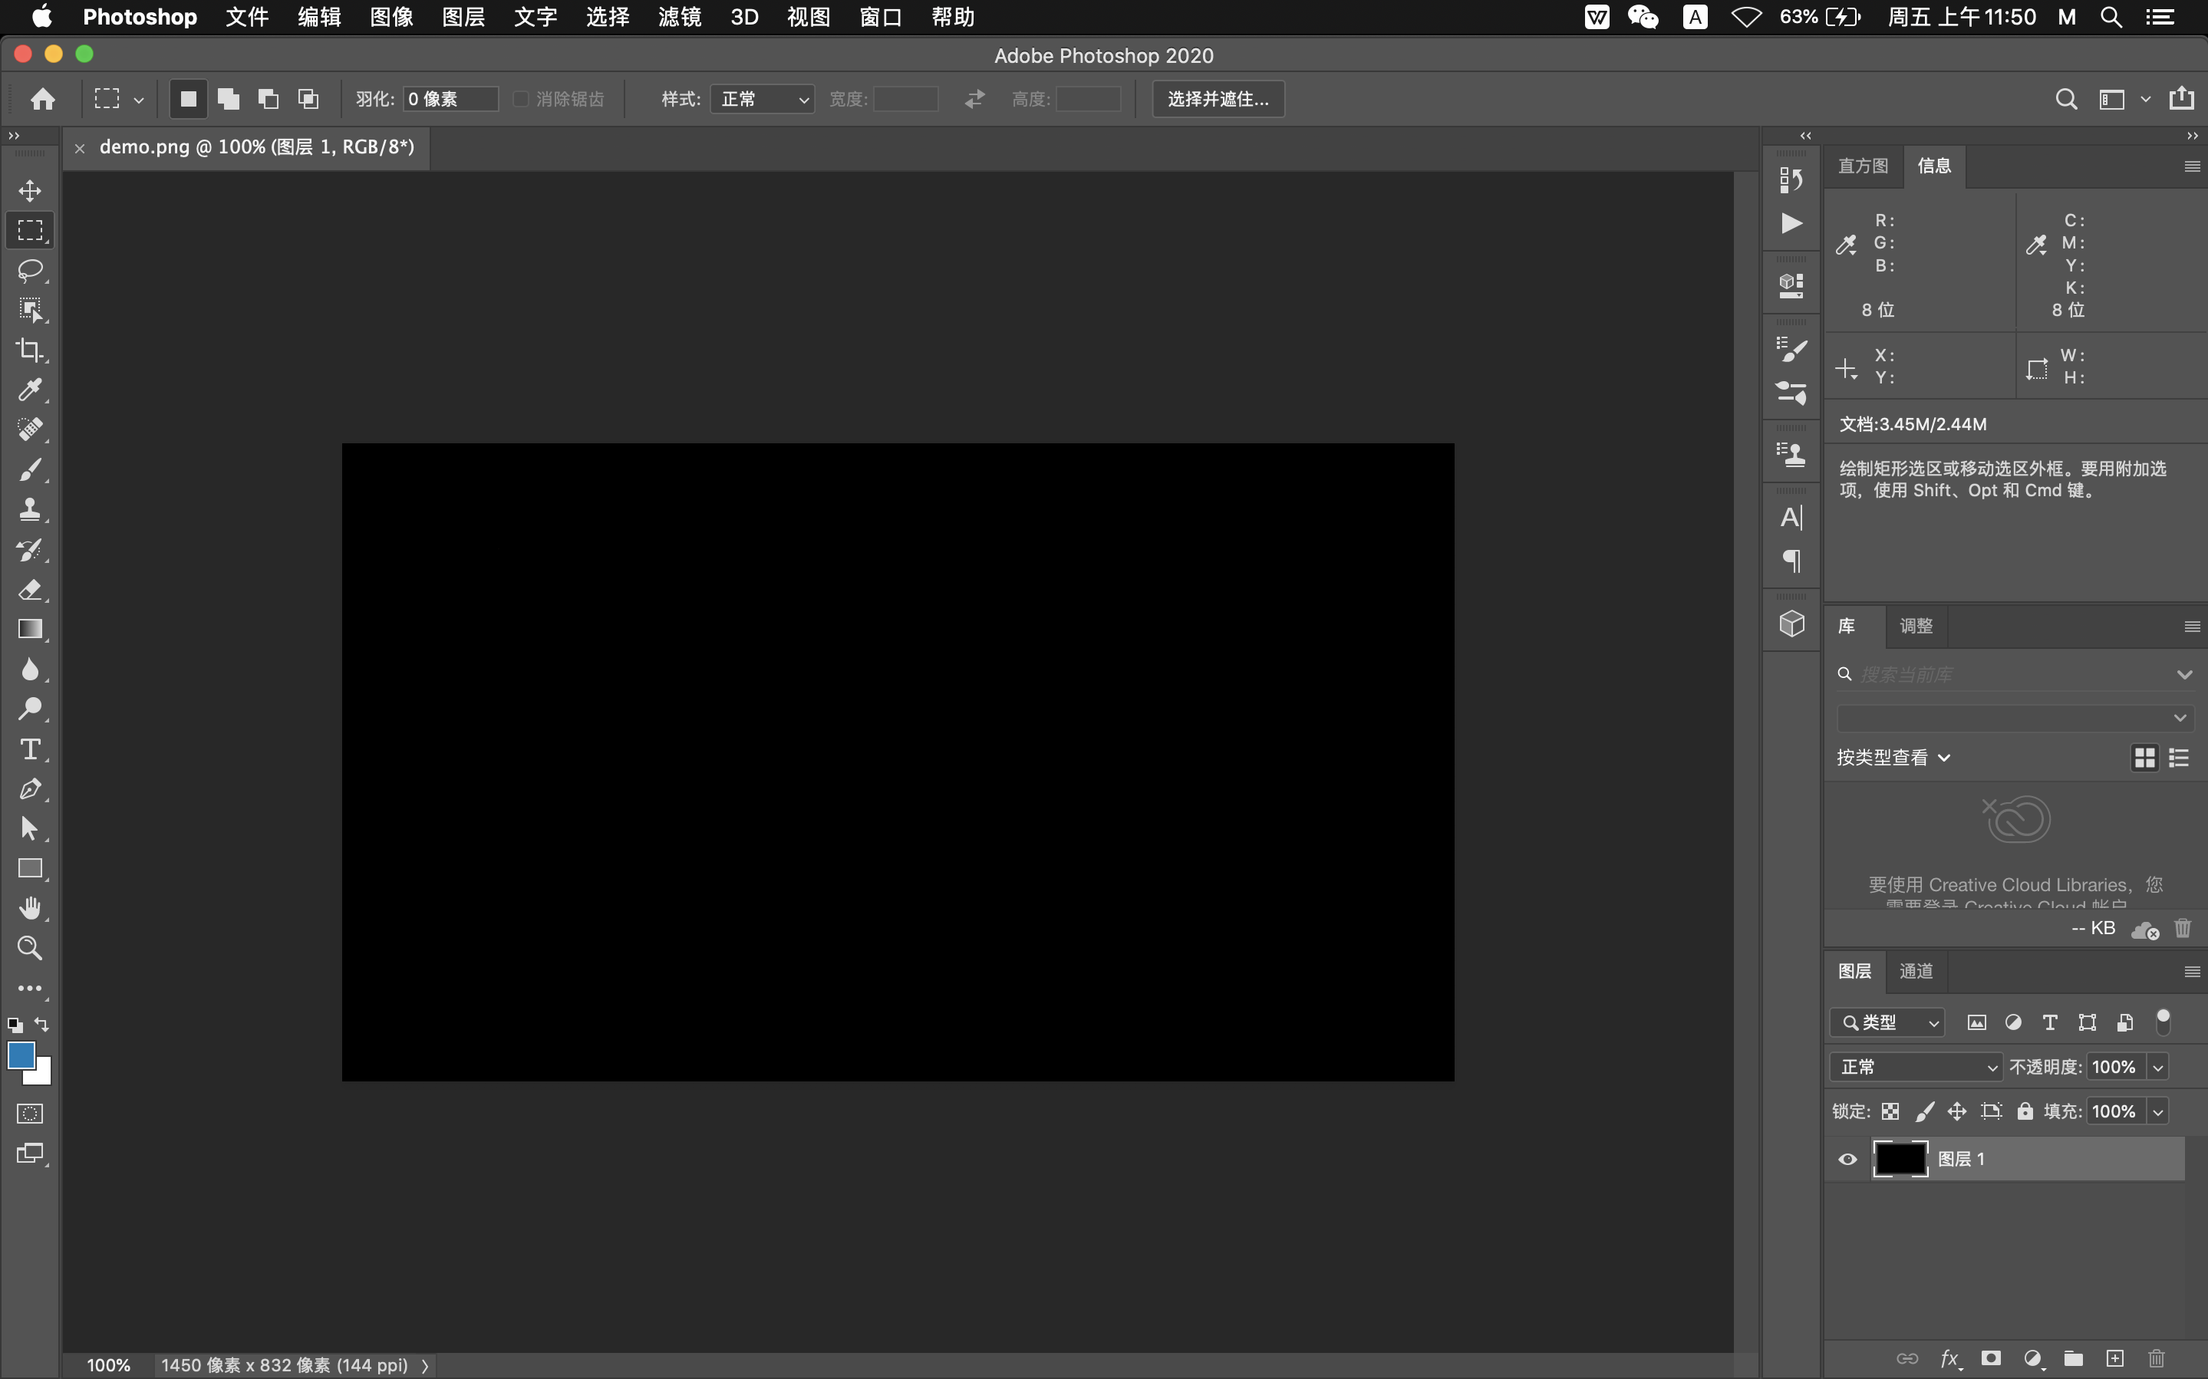The width and height of the screenshot is (2208, 1379).
Task: Click the 羽化 feather input field
Action: point(450,98)
